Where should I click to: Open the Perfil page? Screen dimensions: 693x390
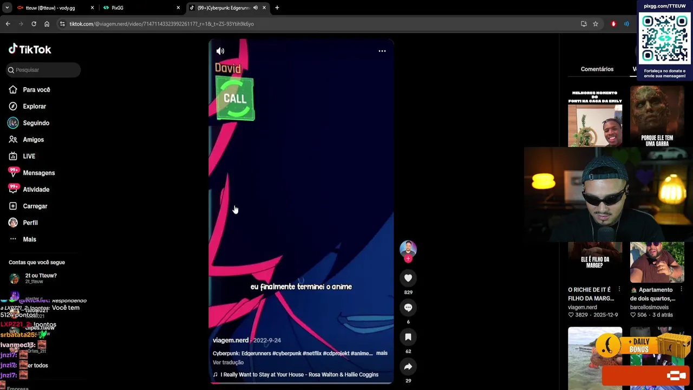click(30, 223)
